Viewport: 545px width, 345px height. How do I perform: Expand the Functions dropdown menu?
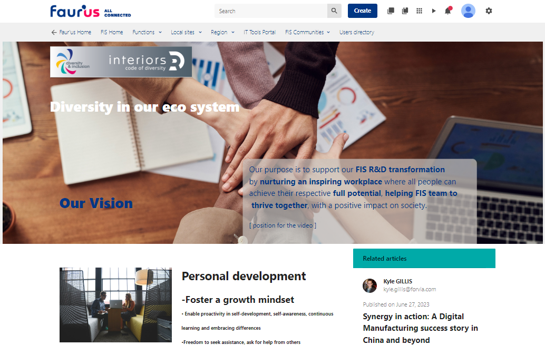click(147, 32)
